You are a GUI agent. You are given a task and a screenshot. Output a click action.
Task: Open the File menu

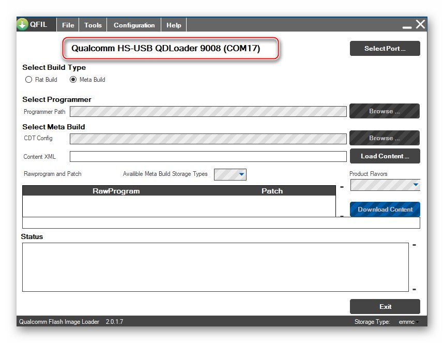point(68,25)
